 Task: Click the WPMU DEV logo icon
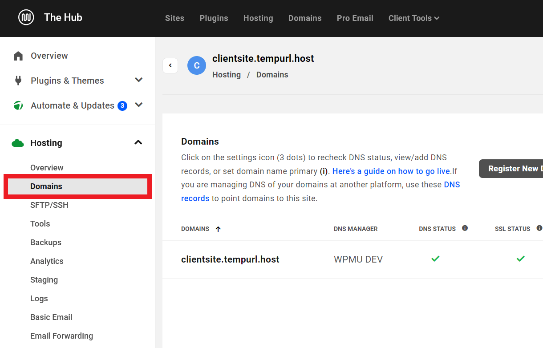pos(26,18)
